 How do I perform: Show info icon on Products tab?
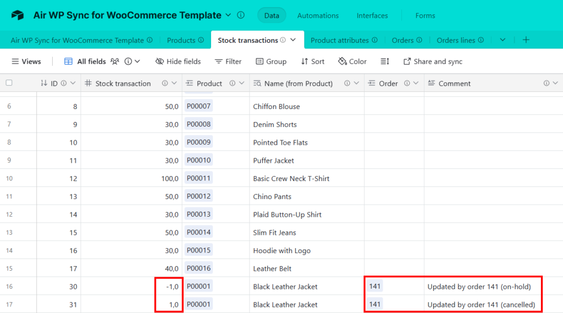coord(201,40)
